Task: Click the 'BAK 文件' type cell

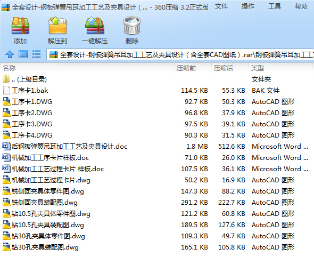Action: point(266,91)
